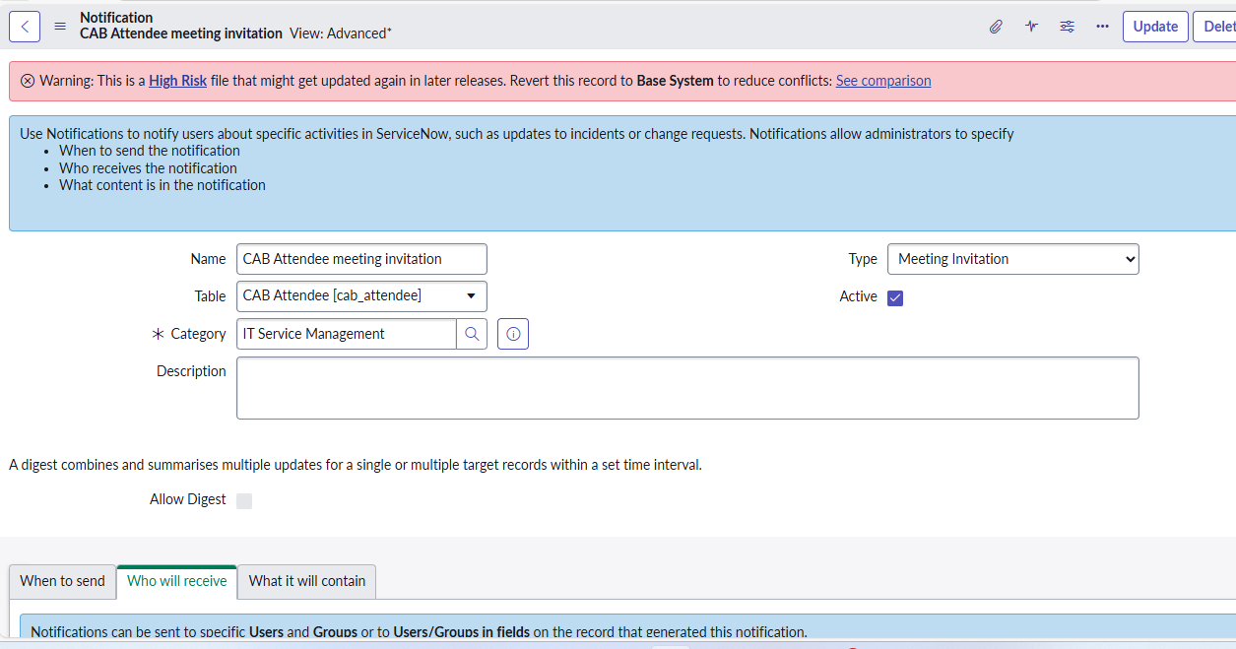Click the High Risk link

click(177, 81)
